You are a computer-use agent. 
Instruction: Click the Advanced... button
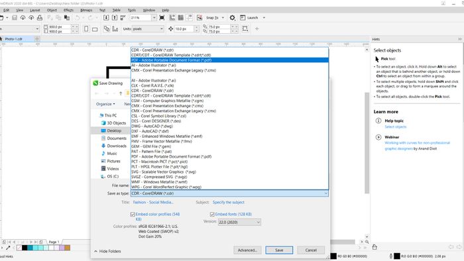(x=247, y=250)
